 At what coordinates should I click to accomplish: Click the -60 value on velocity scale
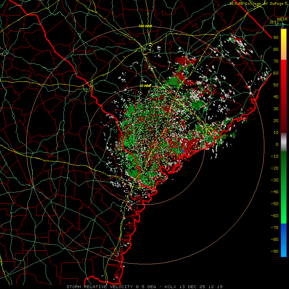[x=275, y=216]
